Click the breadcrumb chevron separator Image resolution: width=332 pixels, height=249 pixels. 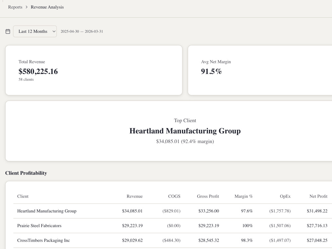[x=27, y=7]
